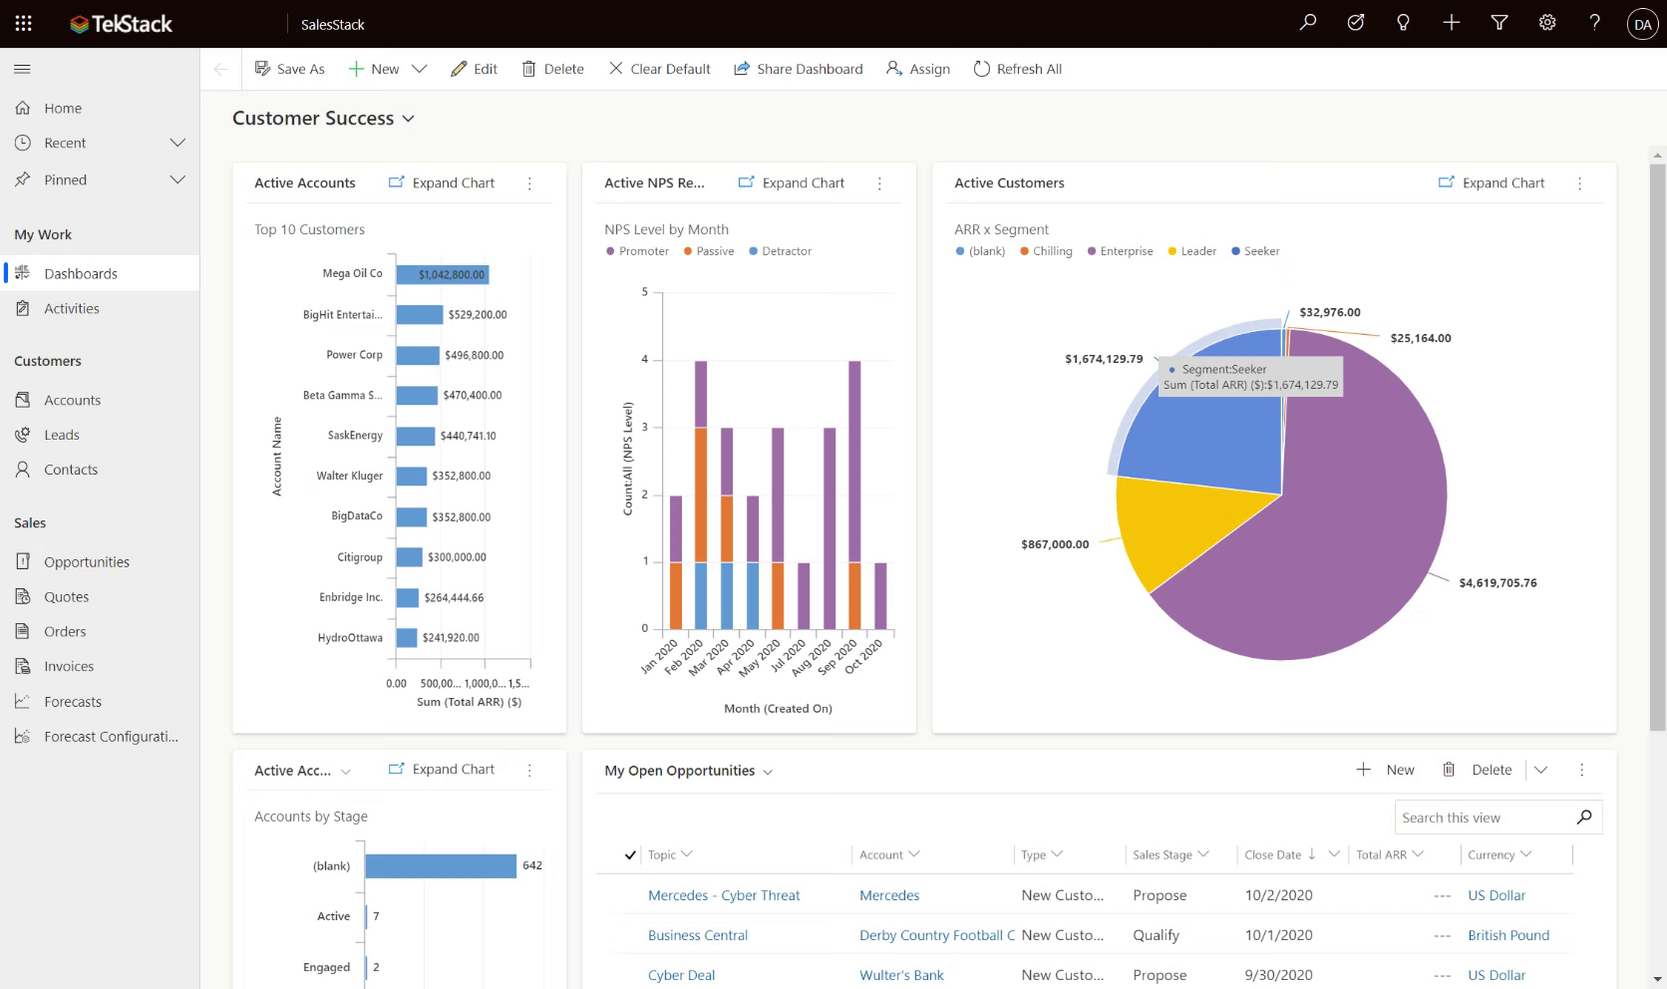Open My Open Opportunities view selector
1667x989 pixels.
[x=689, y=771]
